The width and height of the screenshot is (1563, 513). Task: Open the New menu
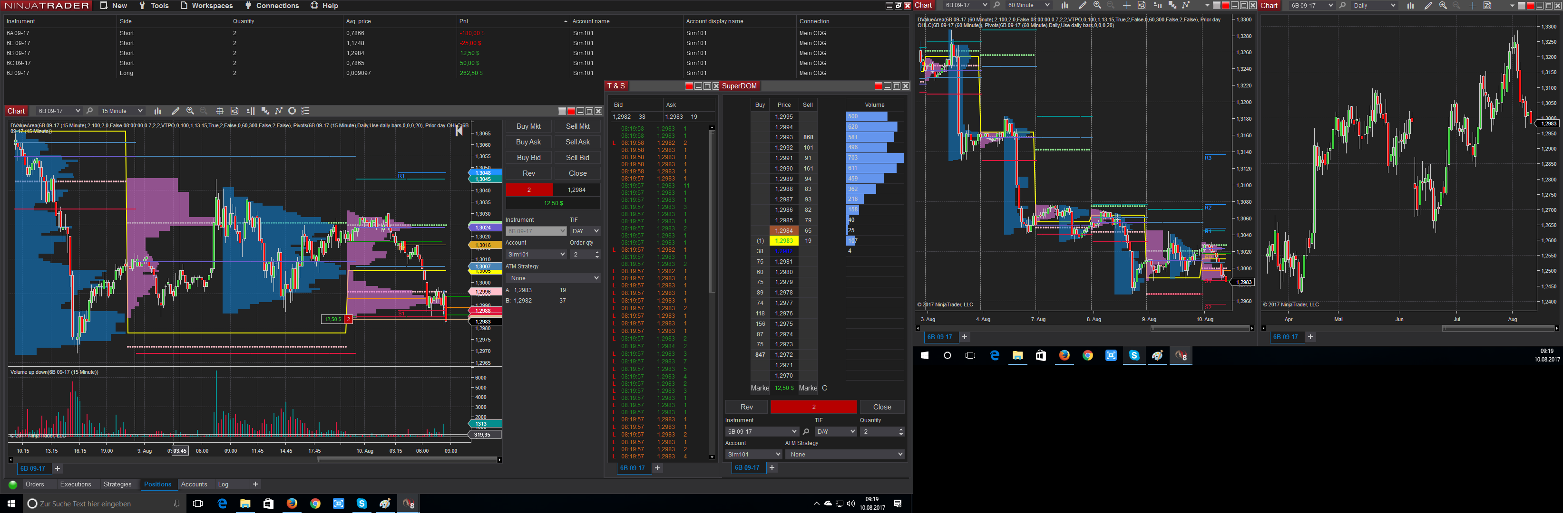coord(114,5)
